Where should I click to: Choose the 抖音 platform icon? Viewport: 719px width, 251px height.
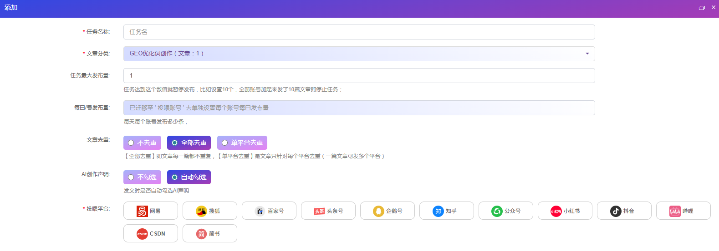(x=616, y=211)
